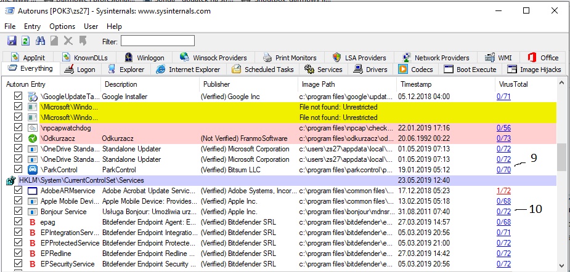Open the Help menu
570x272 pixels.
114,26
